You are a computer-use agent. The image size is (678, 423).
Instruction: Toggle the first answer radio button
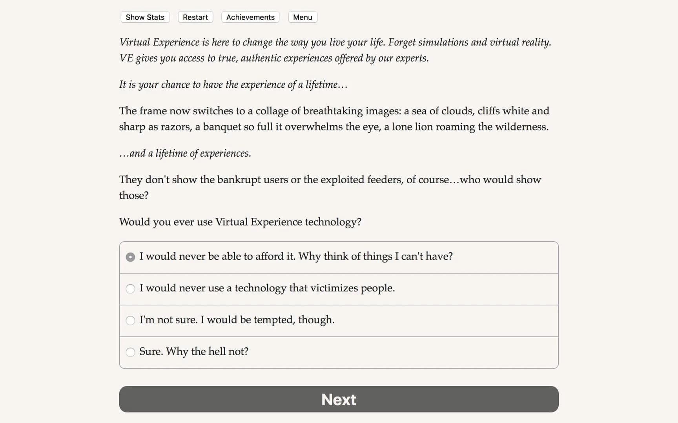point(130,257)
